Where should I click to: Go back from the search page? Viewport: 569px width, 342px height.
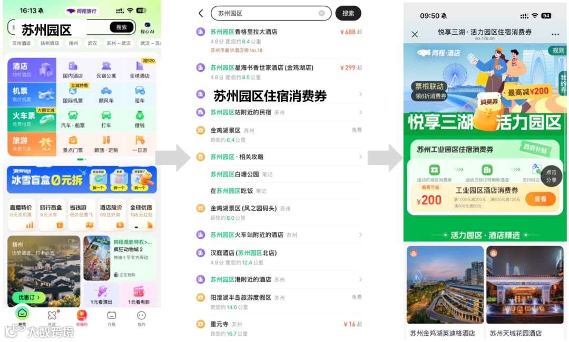(201, 13)
